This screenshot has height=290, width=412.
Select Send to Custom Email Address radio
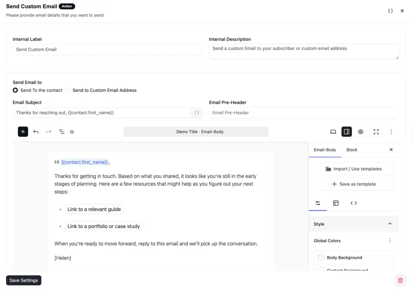[x=68, y=90]
